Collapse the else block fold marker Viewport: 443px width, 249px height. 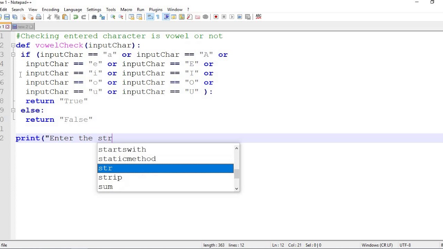pyautogui.click(x=13, y=110)
